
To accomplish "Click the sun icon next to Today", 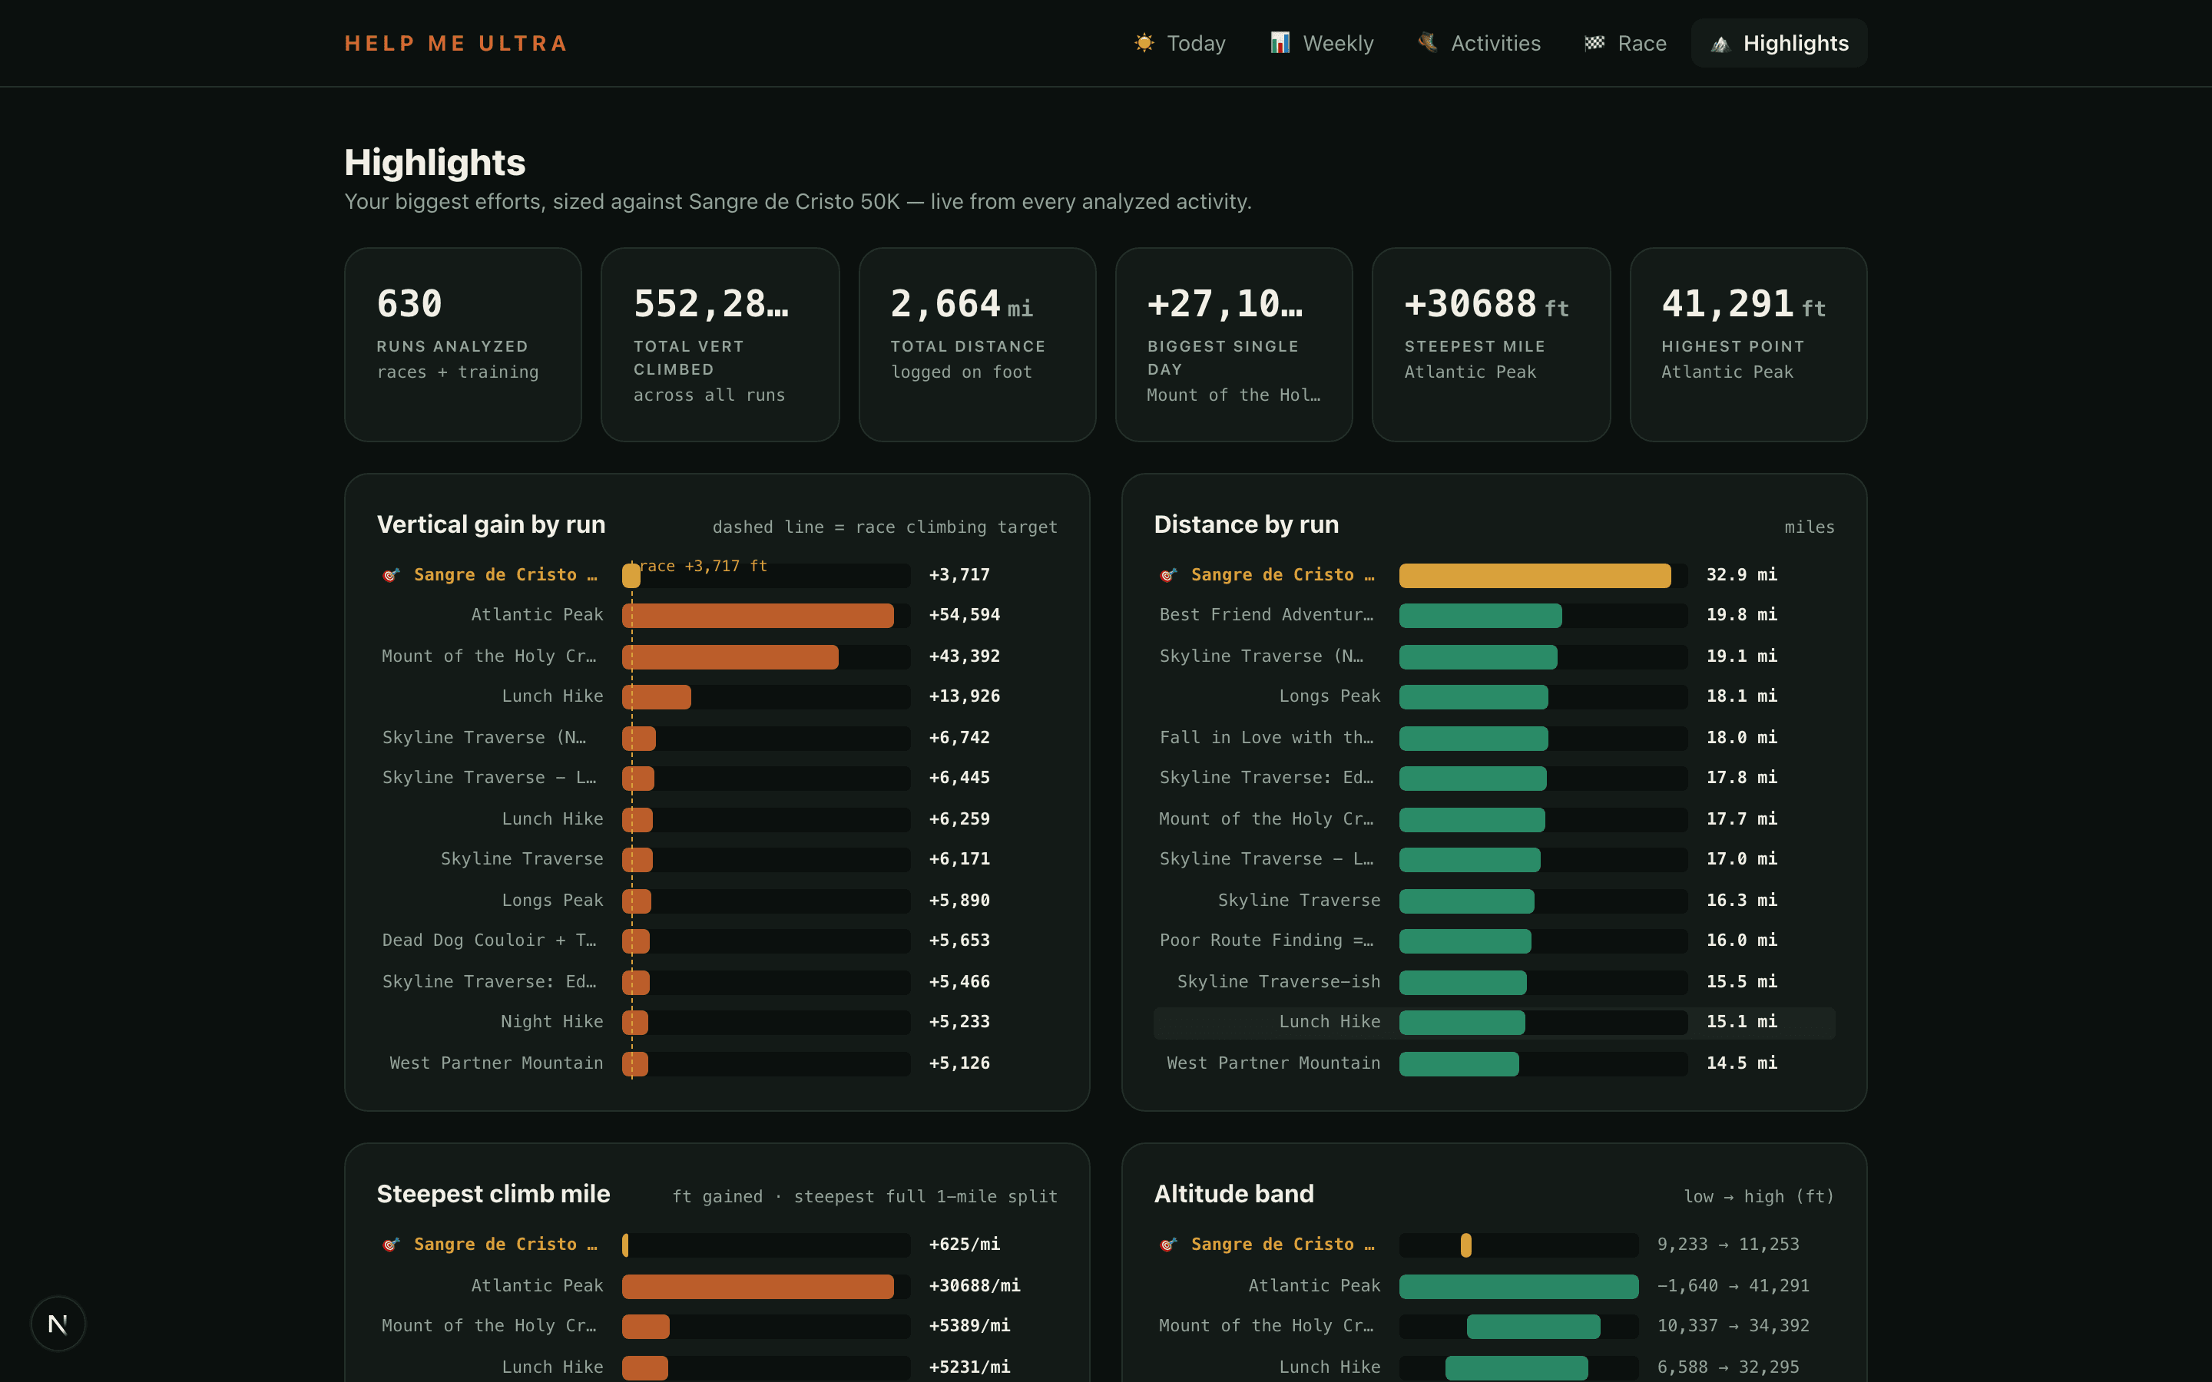I will tap(1144, 43).
